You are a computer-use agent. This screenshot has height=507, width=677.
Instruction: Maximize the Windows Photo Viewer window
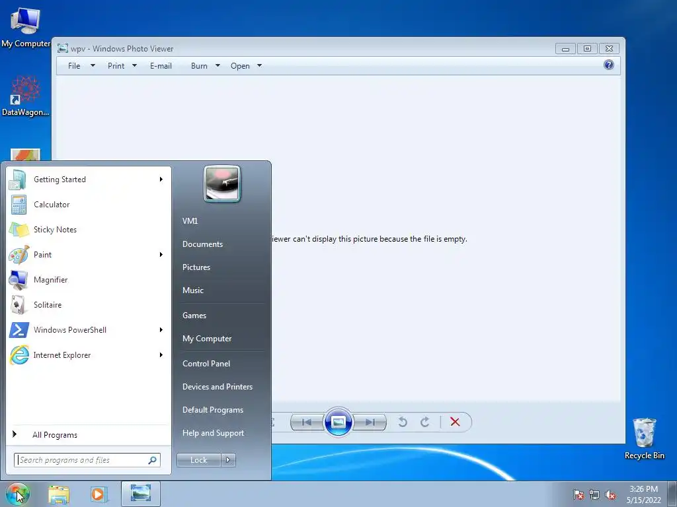coord(587,49)
